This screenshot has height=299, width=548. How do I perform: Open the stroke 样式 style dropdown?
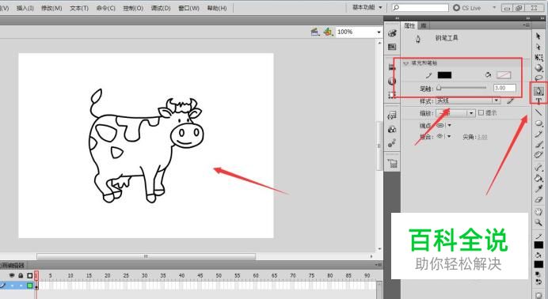[x=468, y=100]
